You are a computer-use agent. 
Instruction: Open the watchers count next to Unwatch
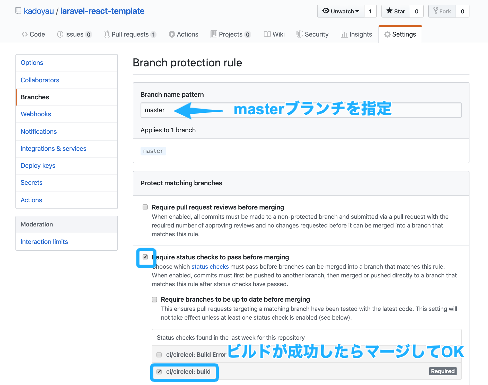point(370,11)
